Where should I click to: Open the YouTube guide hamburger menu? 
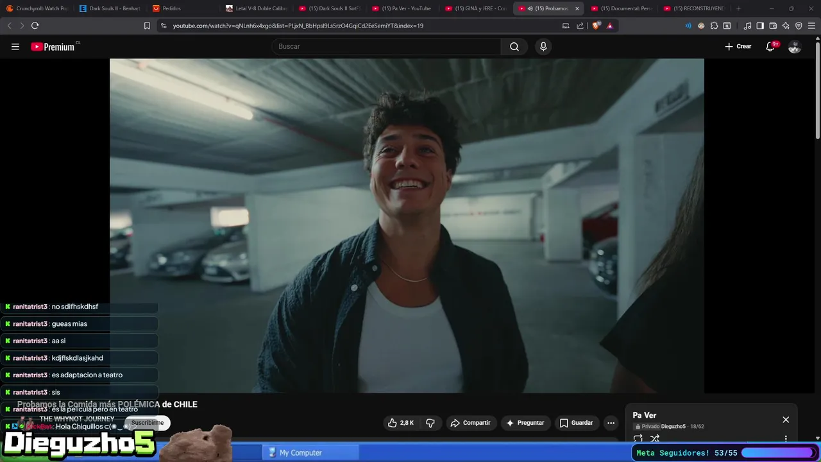15,46
